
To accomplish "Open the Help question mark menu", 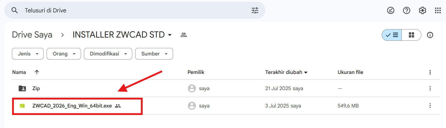I will pyautogui.click(x=407, y=11).
